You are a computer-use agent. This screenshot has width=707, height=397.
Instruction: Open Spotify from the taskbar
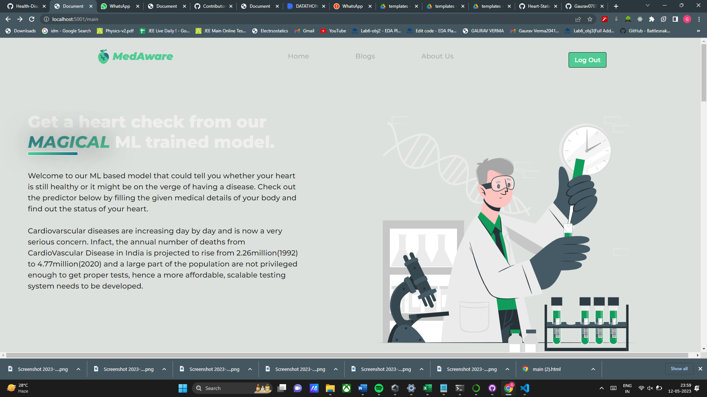point(379,388)
